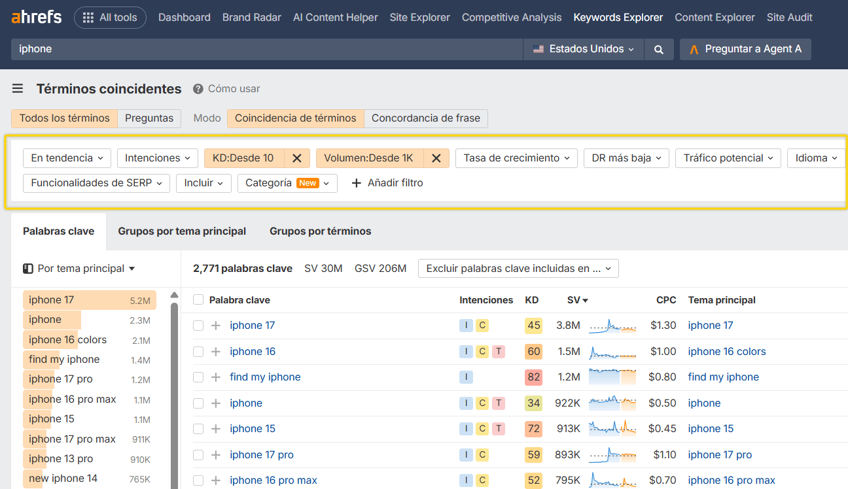Open the All tools grid menu
Viewport: 848px width, 489px height.
click(x=110, y=18)
